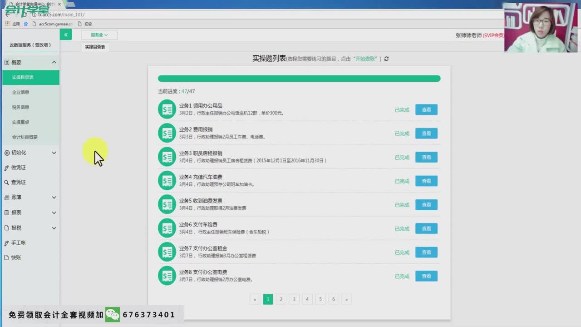The image size is (581, 327).
Task: Open 做凭证 pencil item in sidebar
Action: click(x=18, y=168)
